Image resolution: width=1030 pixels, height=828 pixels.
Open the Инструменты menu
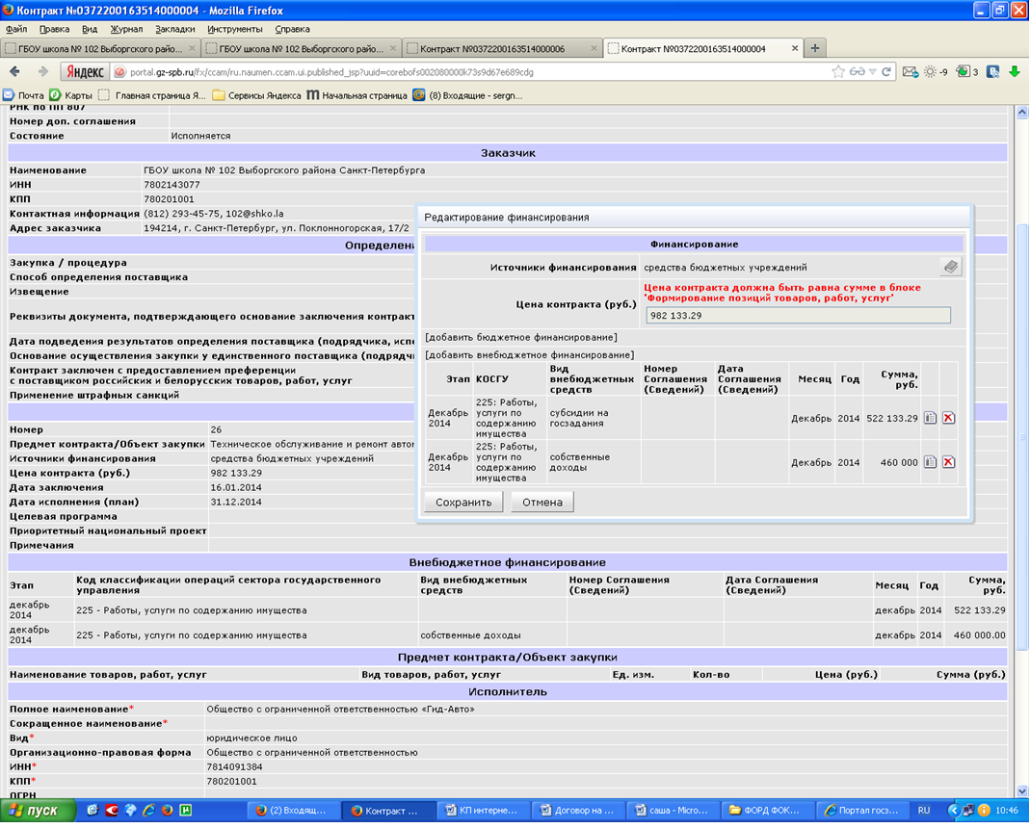(234, 29)
